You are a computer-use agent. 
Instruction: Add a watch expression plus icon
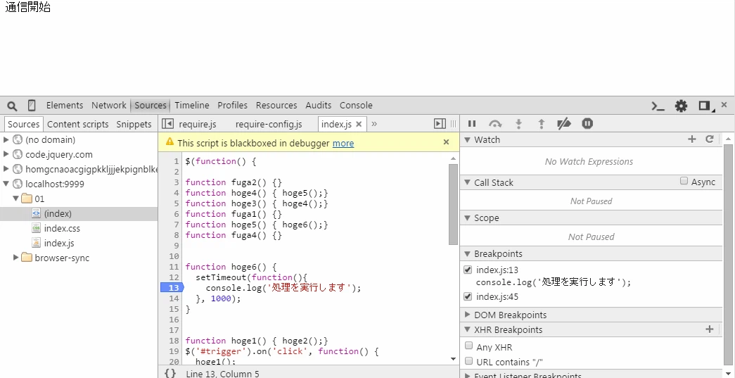692,139
